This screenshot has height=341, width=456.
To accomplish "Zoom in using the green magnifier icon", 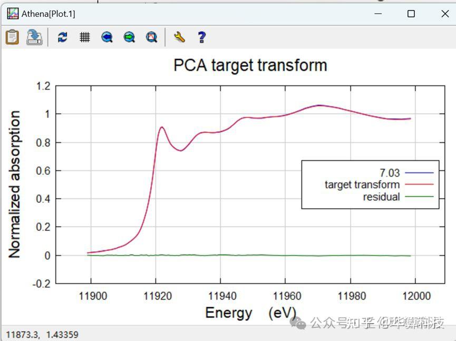I will [129, 37].
